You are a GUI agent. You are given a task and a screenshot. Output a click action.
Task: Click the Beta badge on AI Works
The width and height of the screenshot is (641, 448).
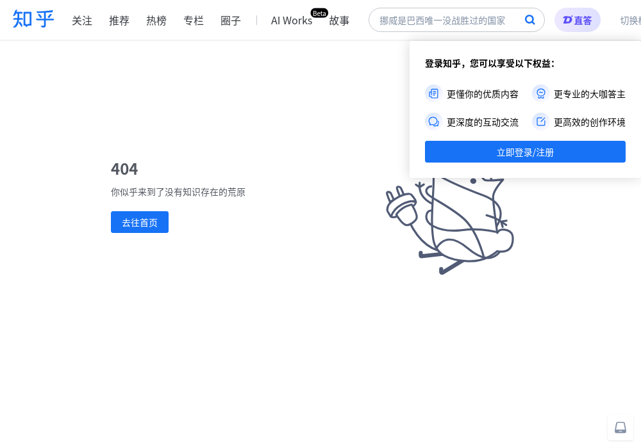tap(319, 13)
